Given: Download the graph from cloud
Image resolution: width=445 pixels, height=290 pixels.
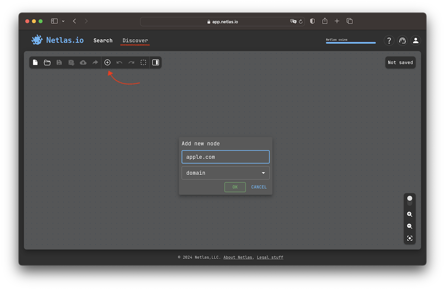Looking at the screenshot, I should click(83, 62).
